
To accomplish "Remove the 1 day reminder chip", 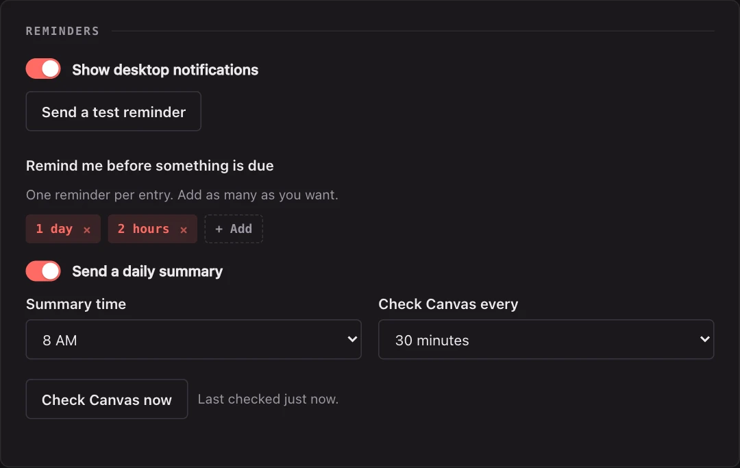I will [87, 230].
